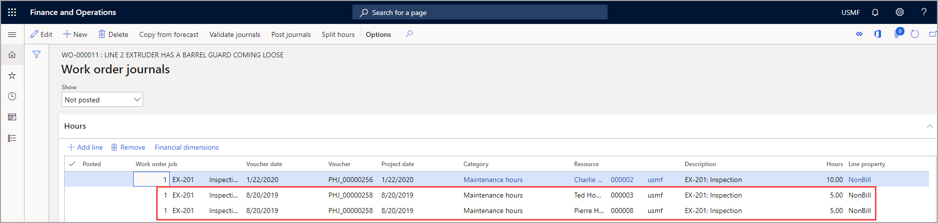Select the Pierre H... resource row cell
938x223 pixels.
click(589, 211)
